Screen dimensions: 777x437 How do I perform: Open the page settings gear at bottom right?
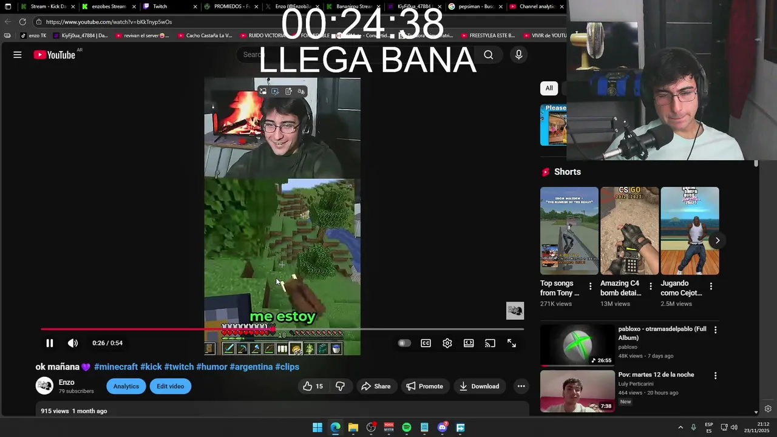[768, 409]
